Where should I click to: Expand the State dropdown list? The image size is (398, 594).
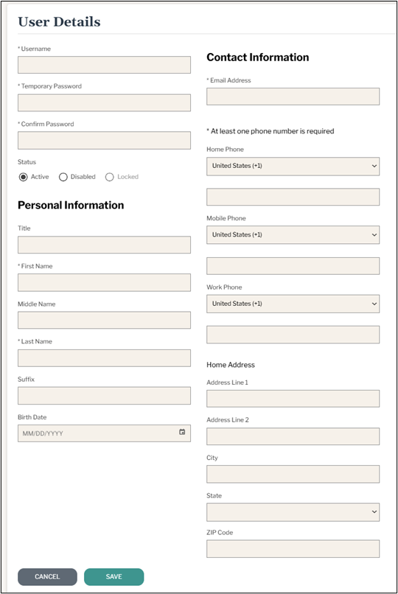click(x=293, y=512)
